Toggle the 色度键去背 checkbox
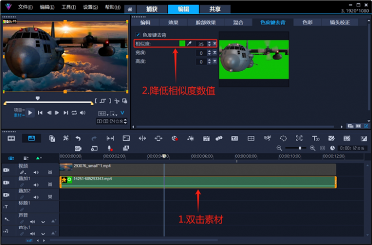 [x=138, y=35]
